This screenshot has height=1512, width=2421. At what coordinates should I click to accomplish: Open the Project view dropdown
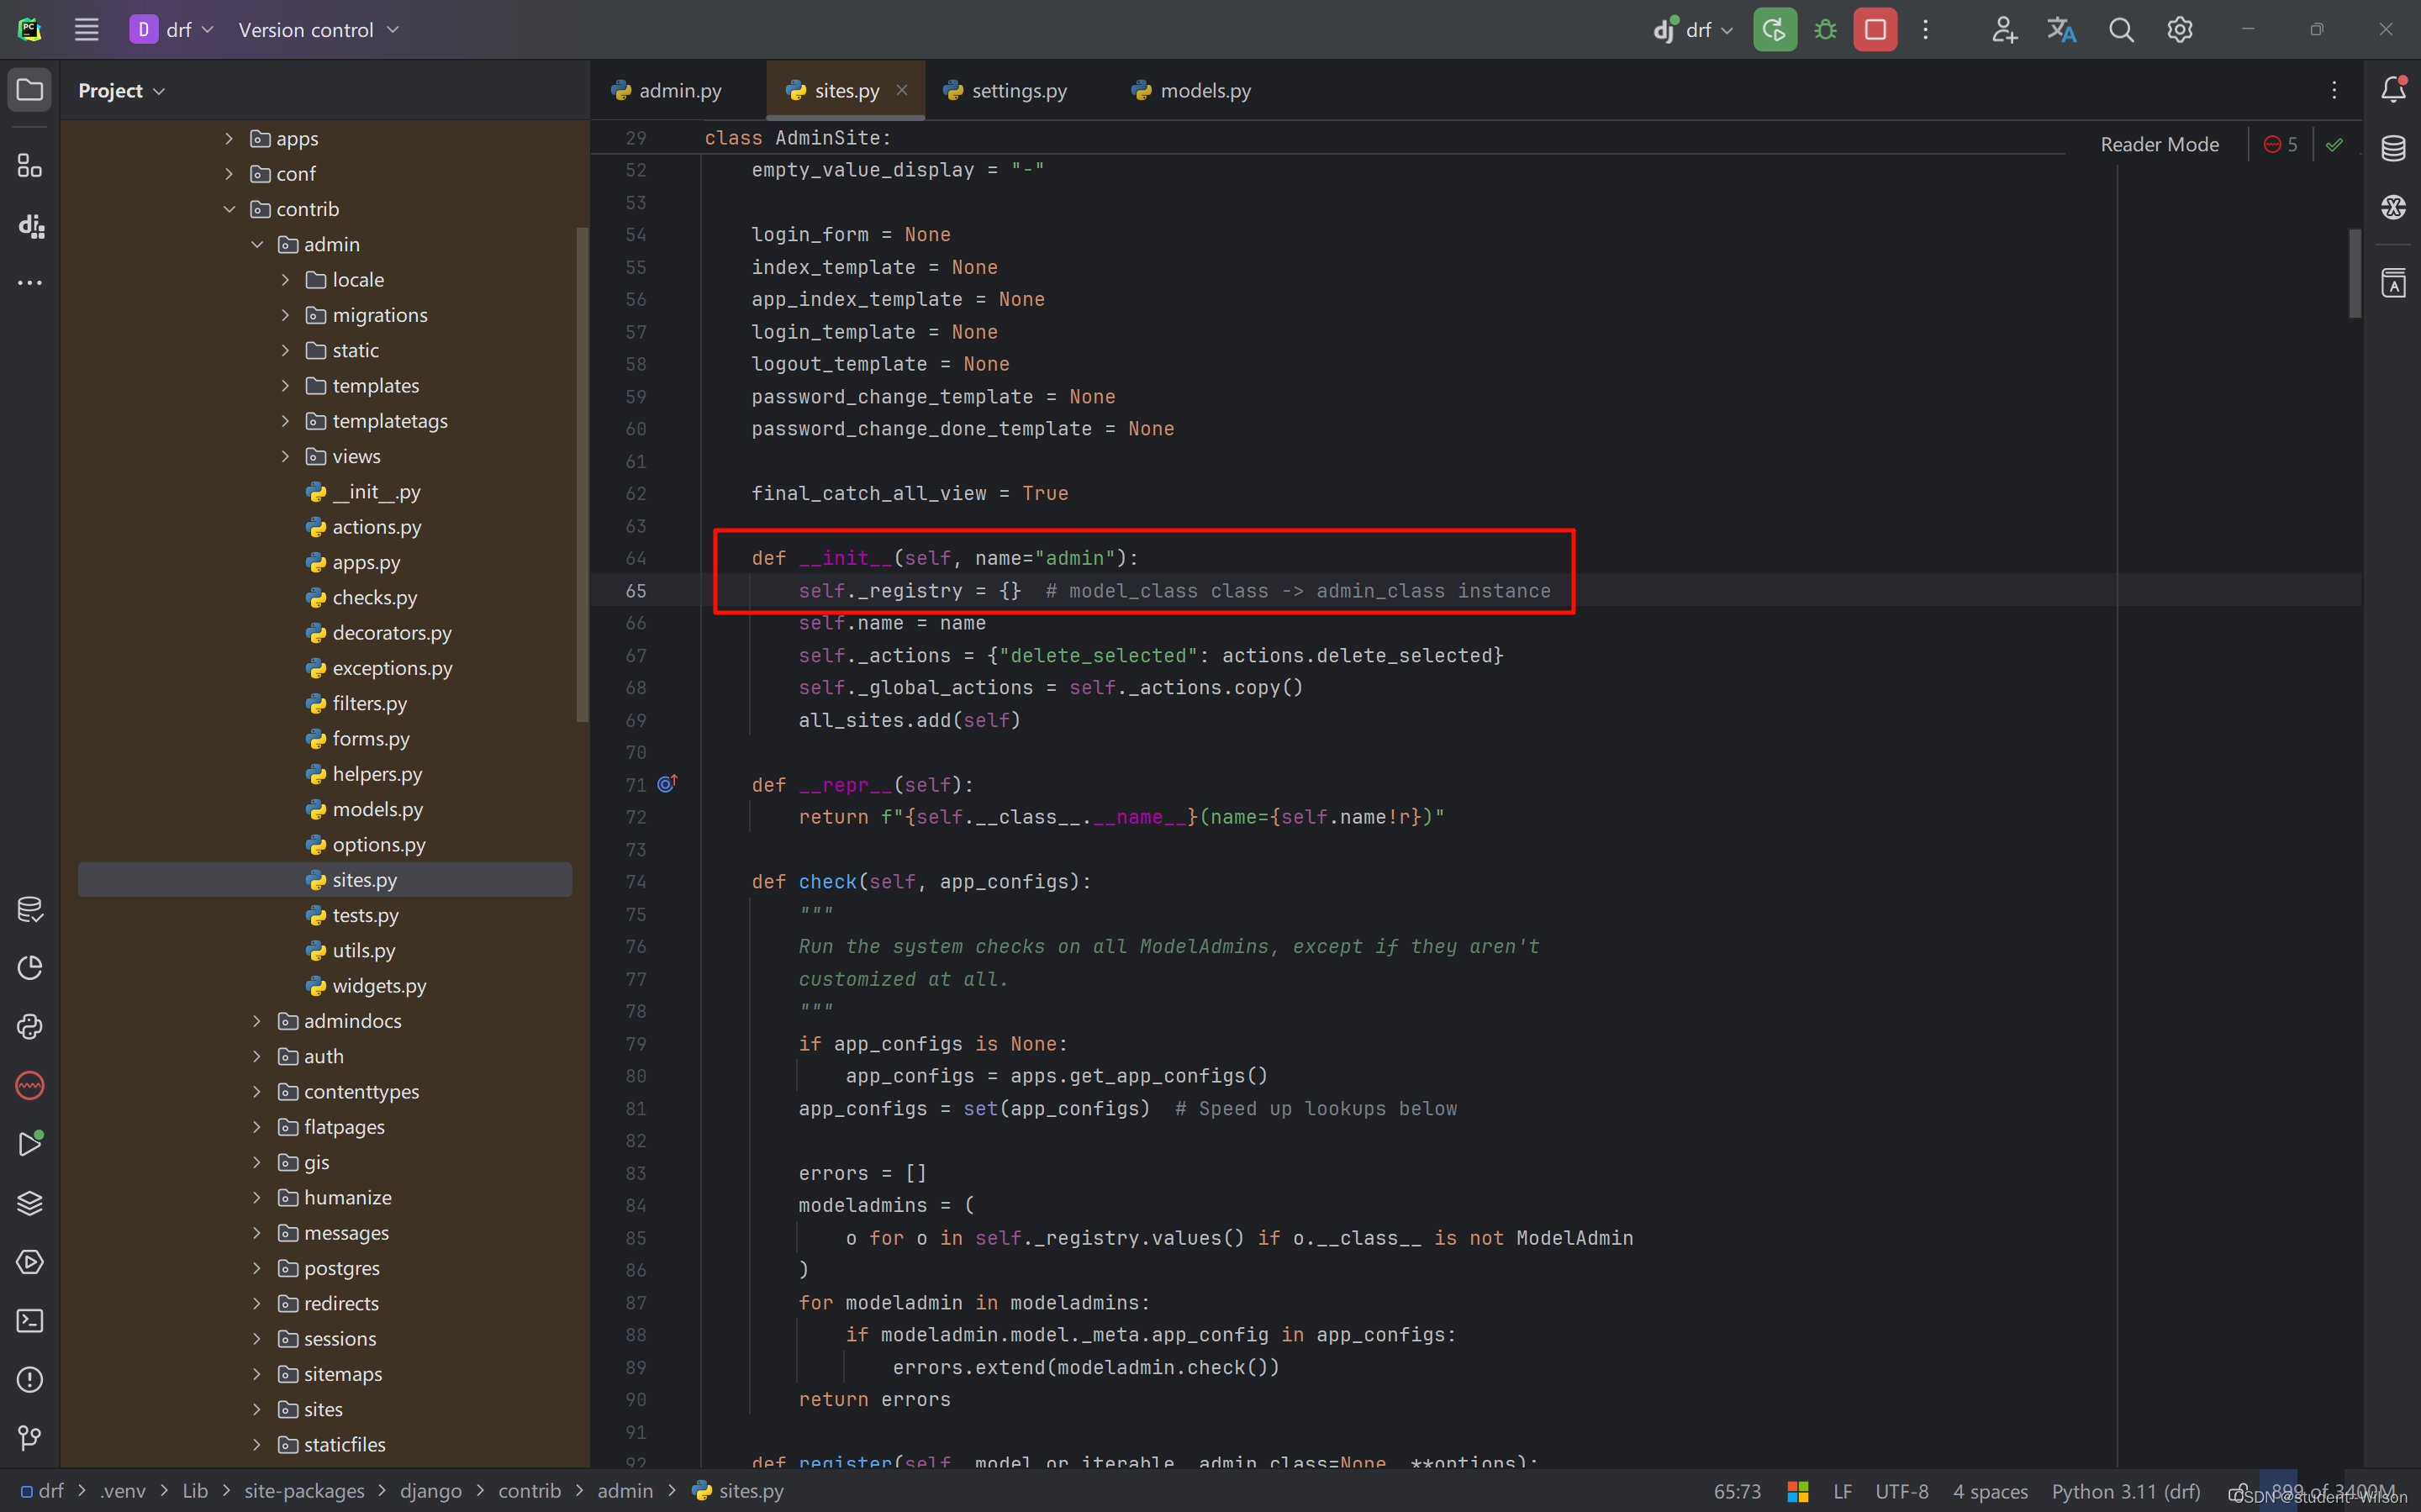[121, 91]
